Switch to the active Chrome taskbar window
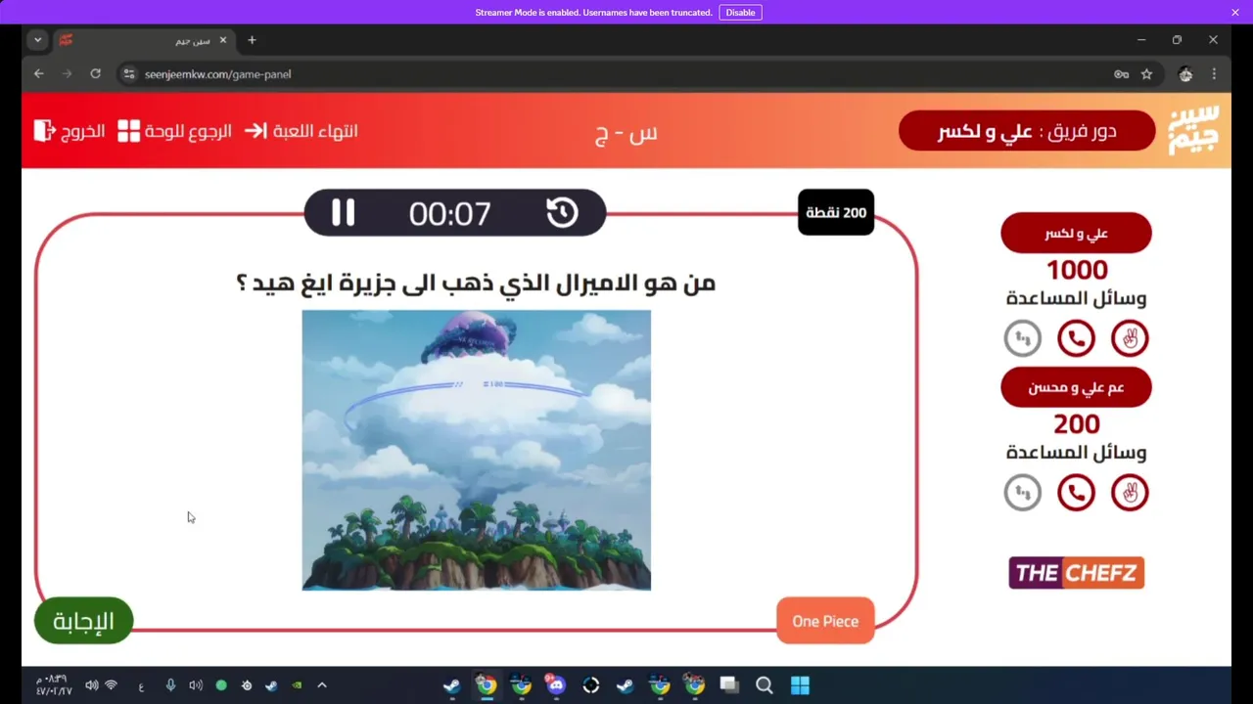Viewport: 1253px width, 704px height. (x=487, y=685)
